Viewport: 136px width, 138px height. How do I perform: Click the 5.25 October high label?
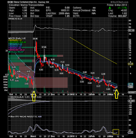coord(14,67)
